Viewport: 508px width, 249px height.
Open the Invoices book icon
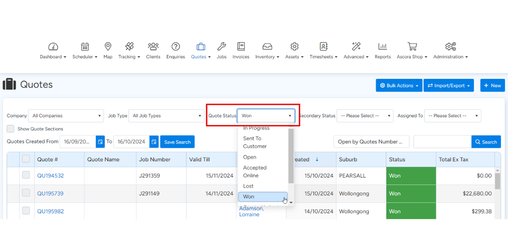[x=241, y=47]
